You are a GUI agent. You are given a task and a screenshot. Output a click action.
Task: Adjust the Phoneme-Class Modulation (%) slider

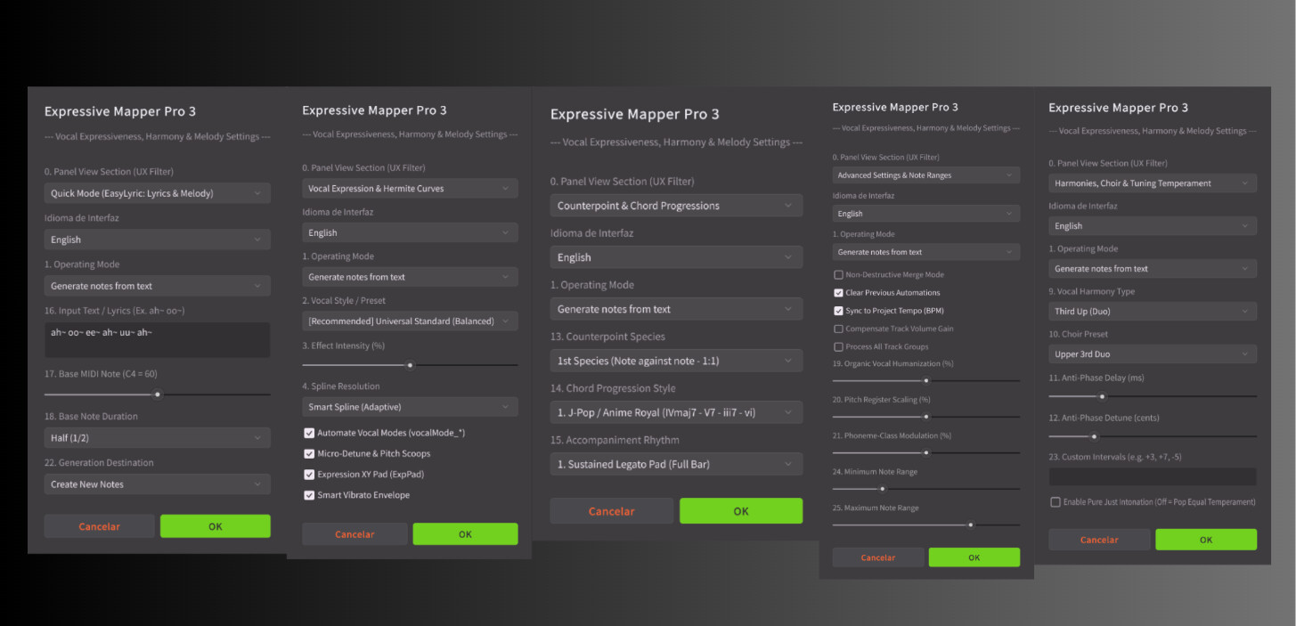[x=926, y=452]
